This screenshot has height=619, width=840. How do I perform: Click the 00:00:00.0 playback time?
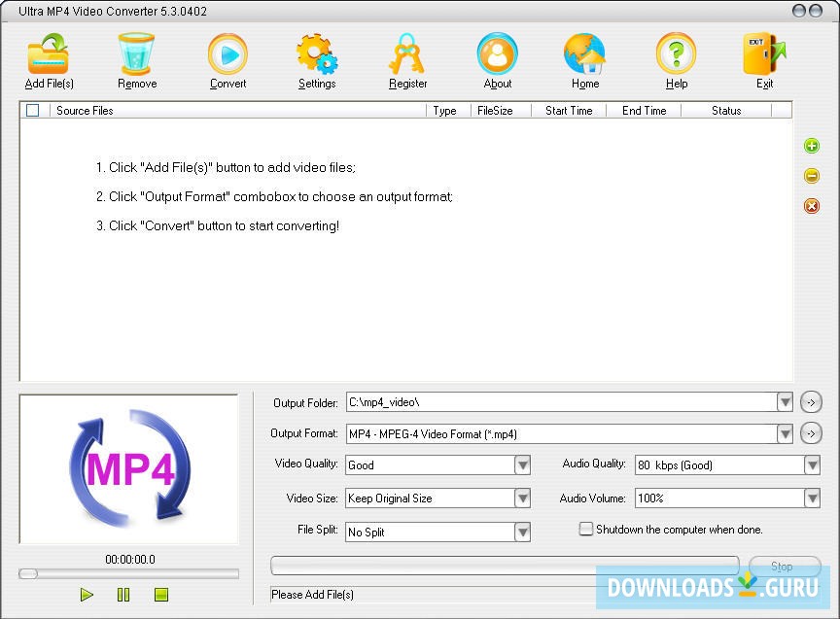(x=129, y=560)
